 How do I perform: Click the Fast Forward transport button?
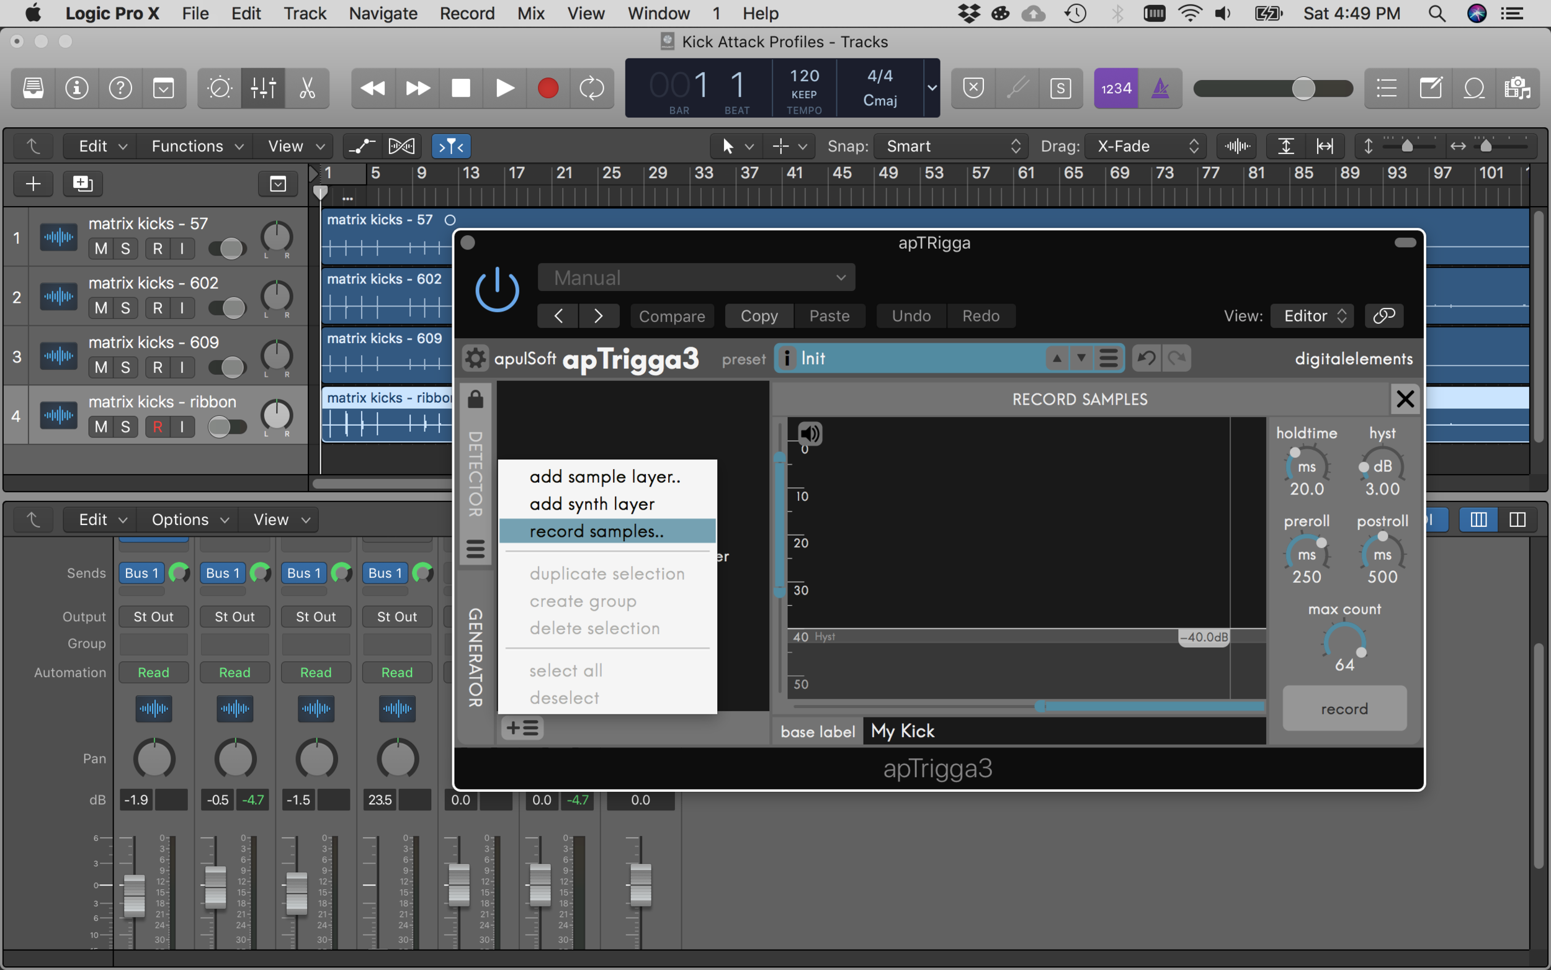pos(418,88)
